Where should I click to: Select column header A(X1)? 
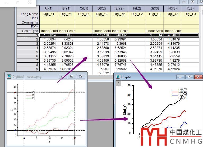48,8
